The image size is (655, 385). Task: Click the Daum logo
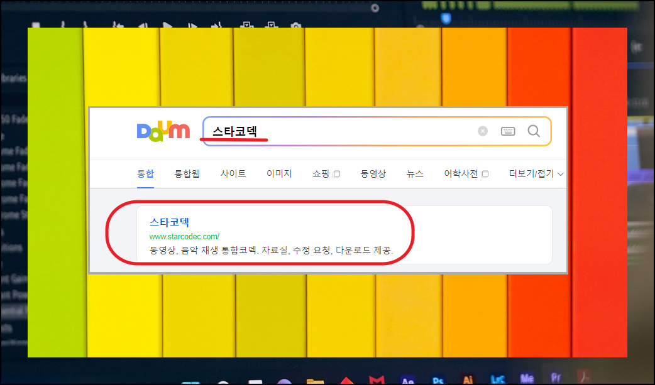click(163, 131)
